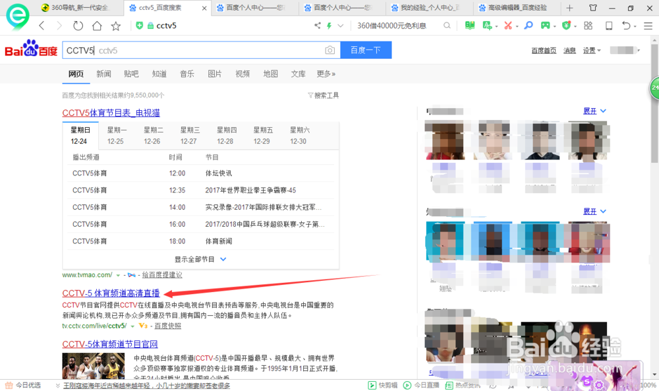Open the browser home page icon
This screenshot has width=659, height=391.
click(x=97, y=26)
